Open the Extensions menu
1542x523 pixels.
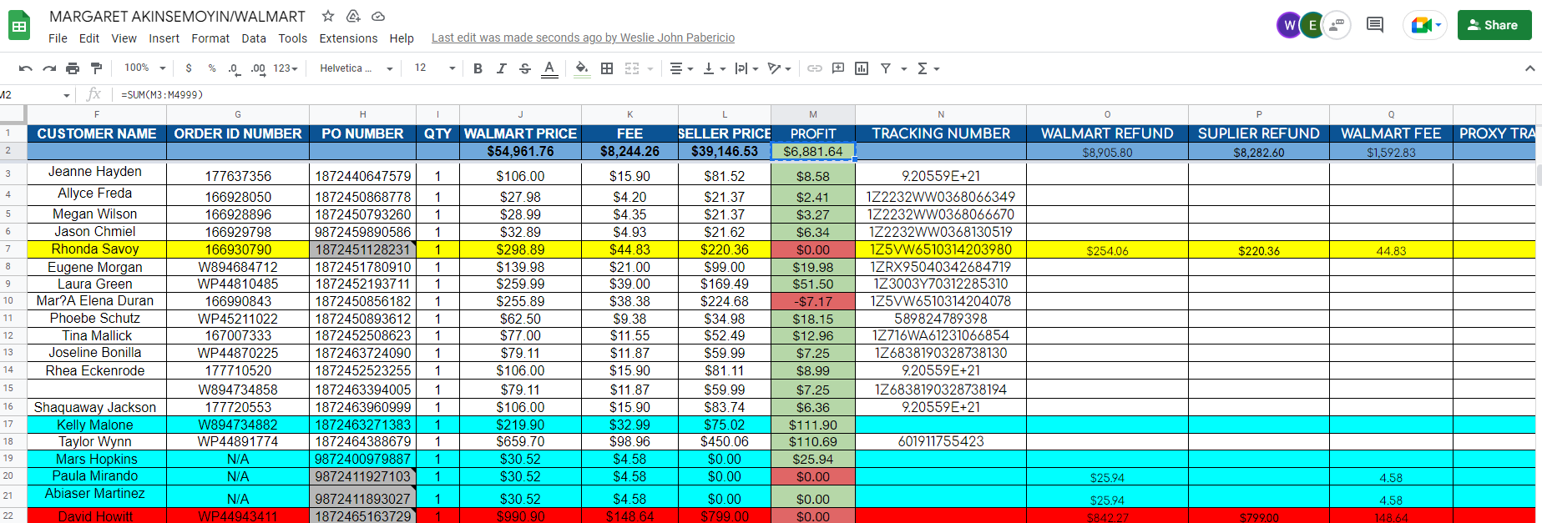[348, 38]
